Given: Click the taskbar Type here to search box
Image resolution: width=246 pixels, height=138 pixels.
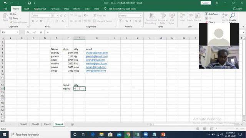Looking at the screenshot, I should pos(40,135).
